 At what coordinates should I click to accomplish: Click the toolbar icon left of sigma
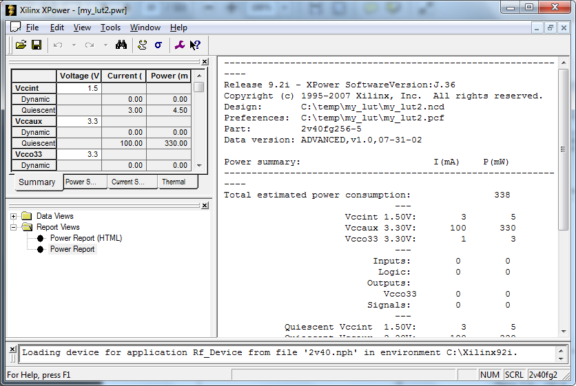142,45
